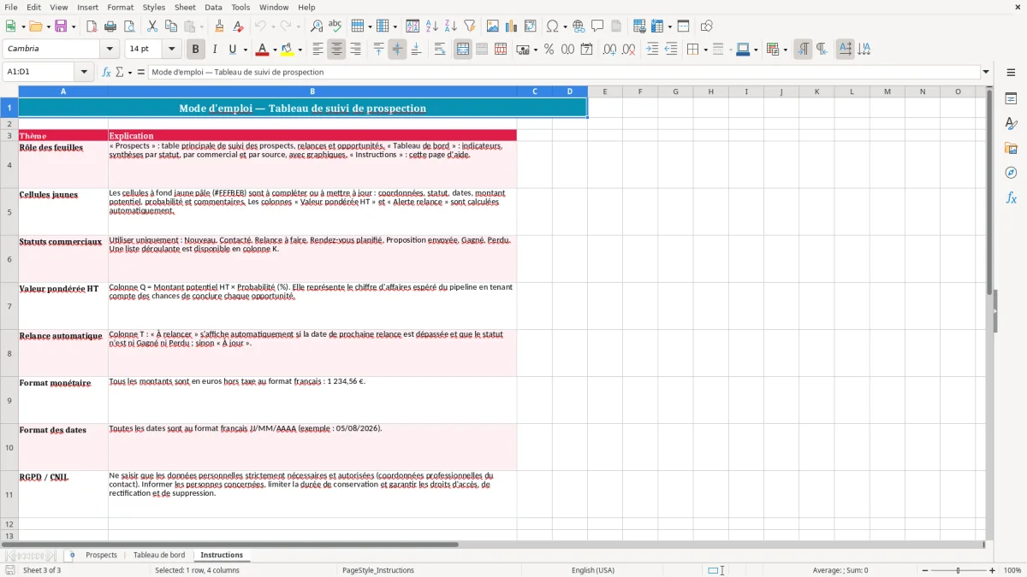Click the Undo arrow icon
Screen dimensions: 1027x577
260,26
